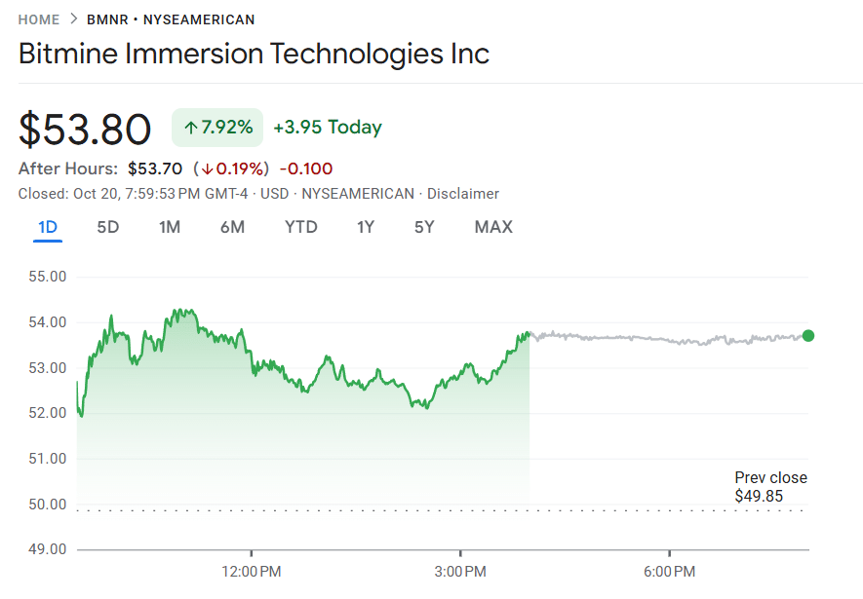Display the MAX chart history

click(493, 226)
